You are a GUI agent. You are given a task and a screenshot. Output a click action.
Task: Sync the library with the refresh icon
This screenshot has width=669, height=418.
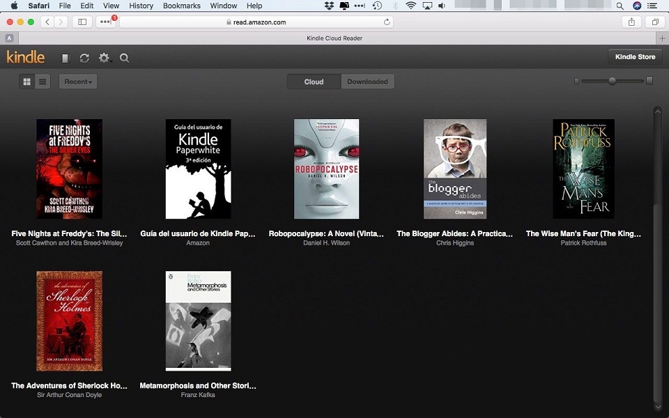pos(84,59)
